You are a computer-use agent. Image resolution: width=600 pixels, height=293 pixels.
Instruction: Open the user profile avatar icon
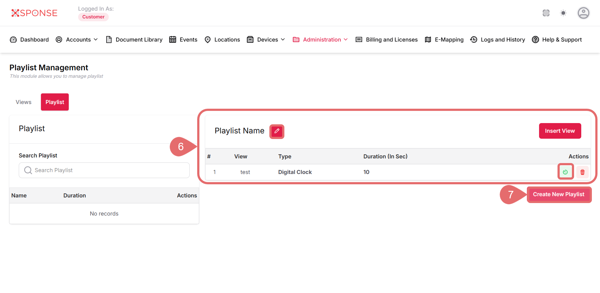tap(583, 13)
